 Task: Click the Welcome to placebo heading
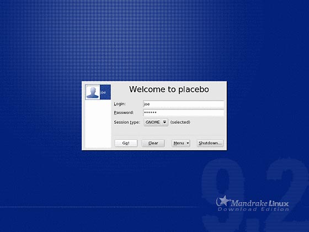[x=169, y=89]
